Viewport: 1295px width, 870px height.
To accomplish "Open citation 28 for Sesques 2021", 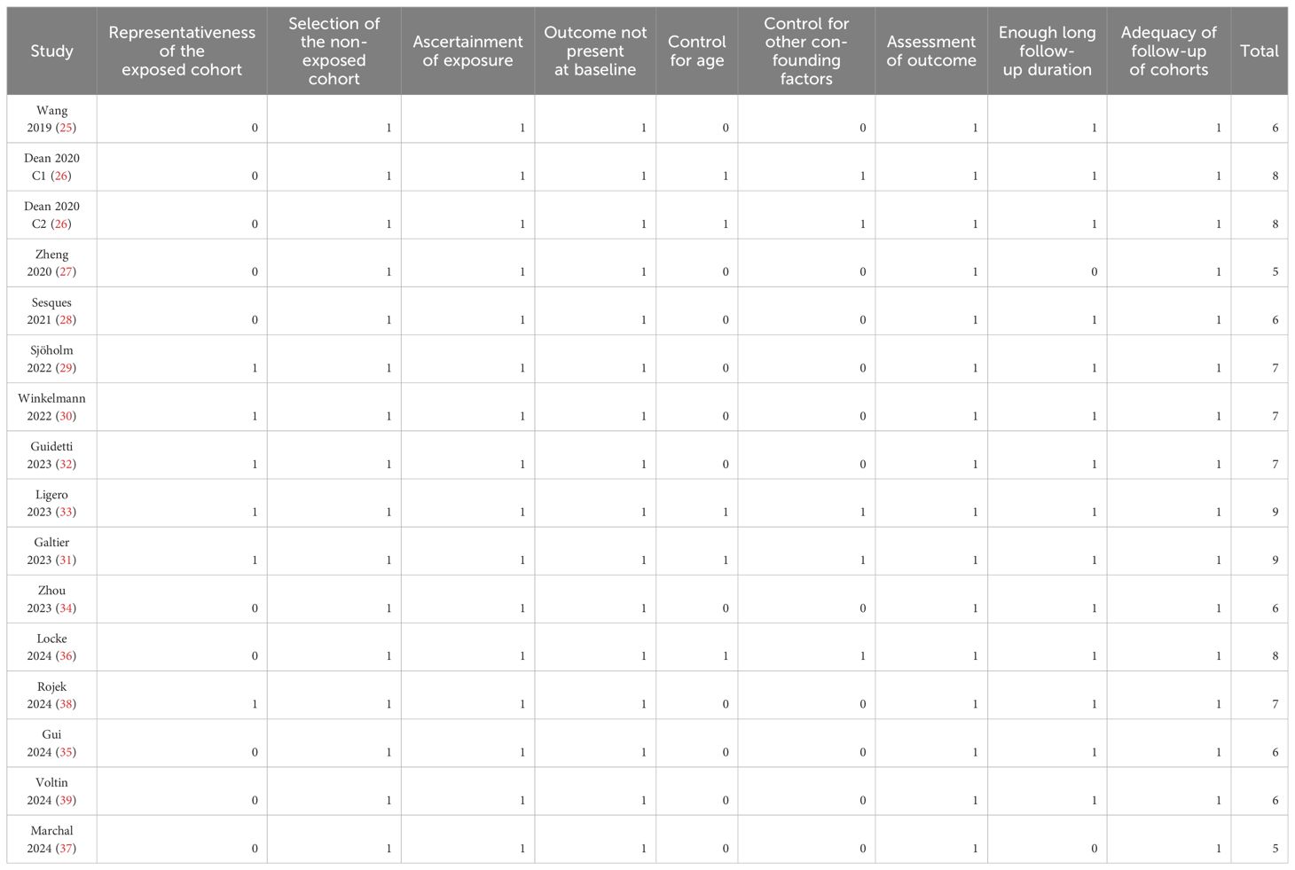I will 66,319.
